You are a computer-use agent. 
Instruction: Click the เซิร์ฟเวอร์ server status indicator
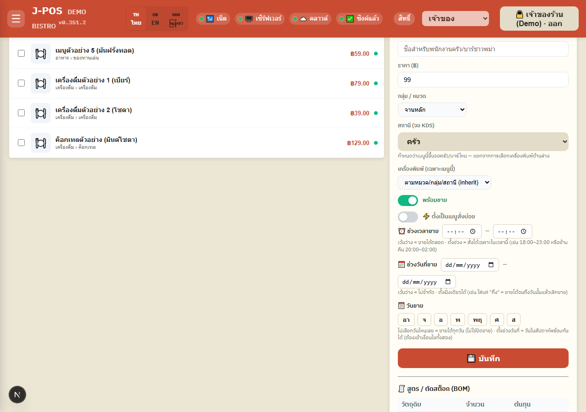tap(260, 19)
